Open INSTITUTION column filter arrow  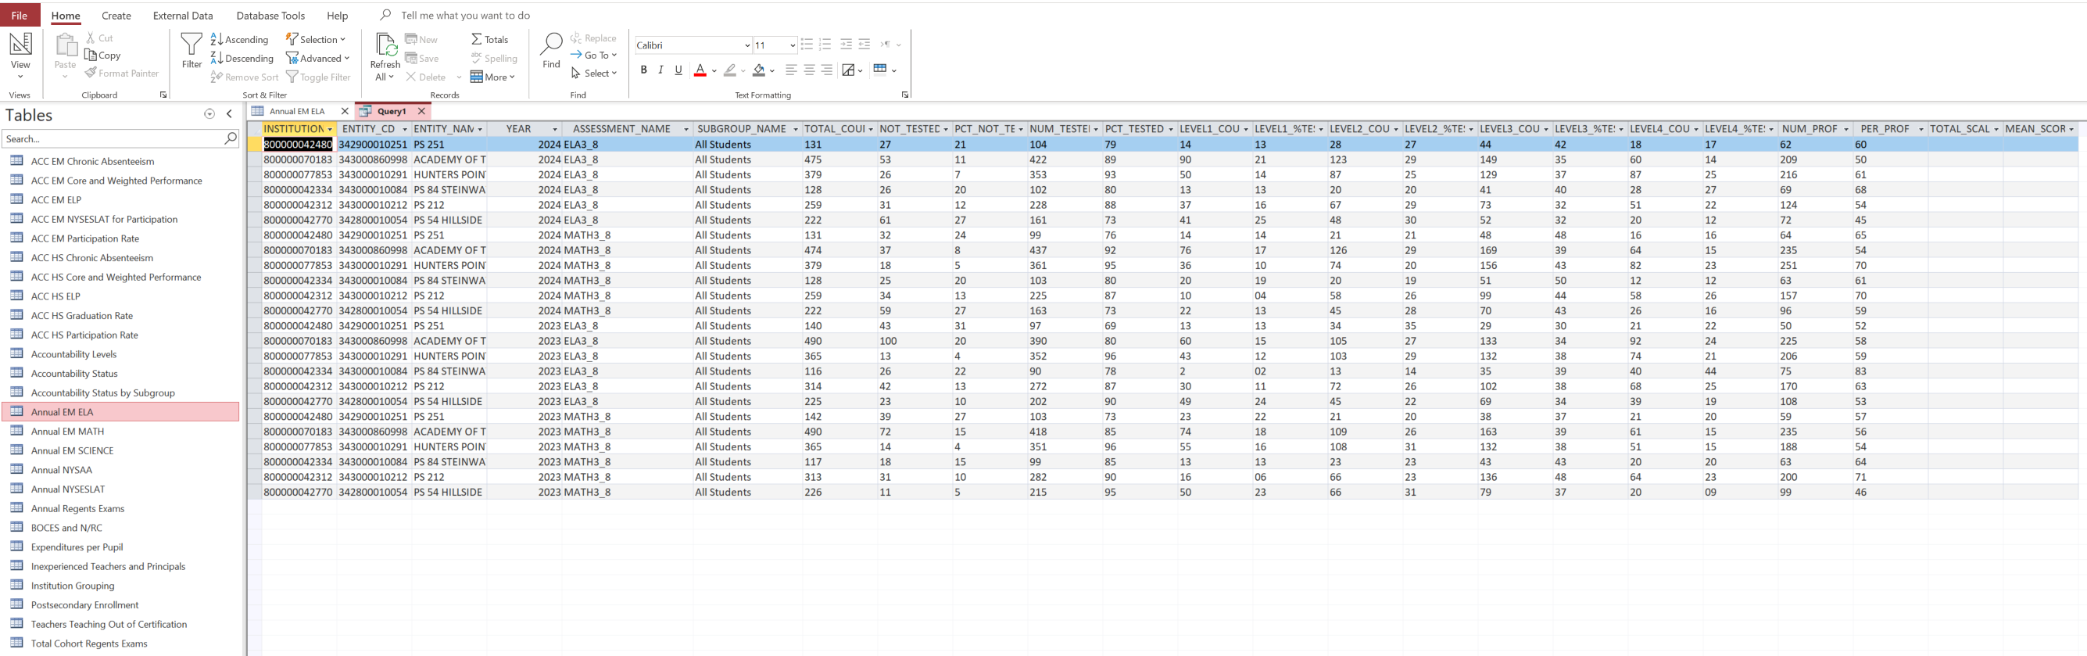(330, 129)
